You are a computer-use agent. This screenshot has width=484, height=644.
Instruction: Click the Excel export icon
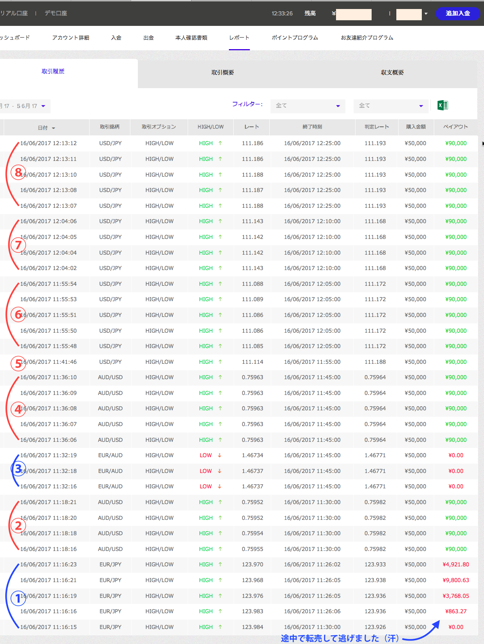point(442,105)
